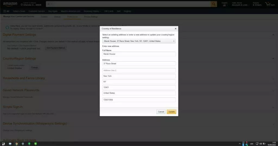Expand the Simple Sign-In section
The height and width of the screenshot is (146, 278).
click(x=273, y=107)
